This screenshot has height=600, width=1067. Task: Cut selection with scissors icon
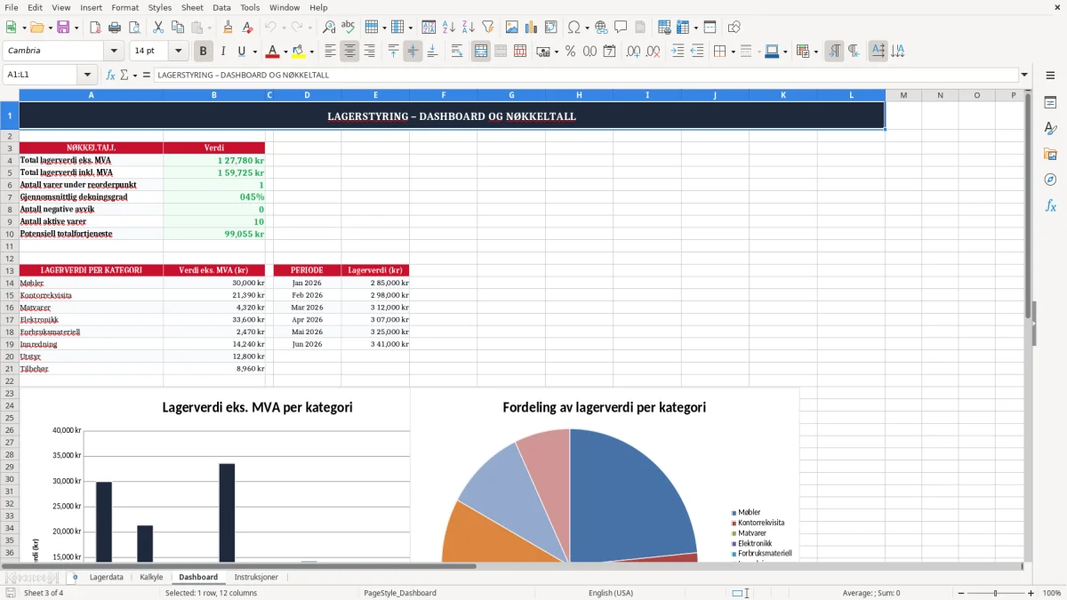pos(157,28)
